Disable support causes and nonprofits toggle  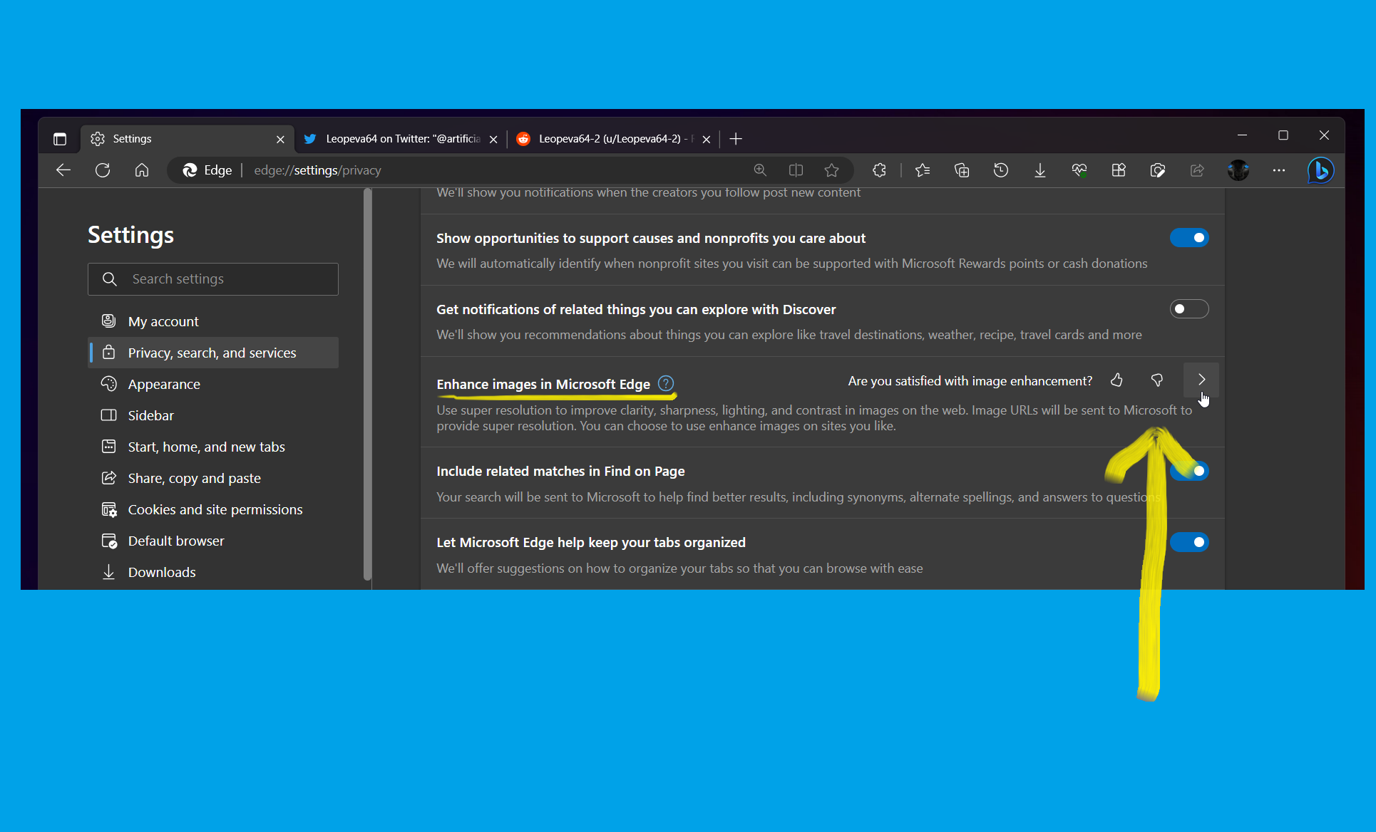[x=1189, y=238]
